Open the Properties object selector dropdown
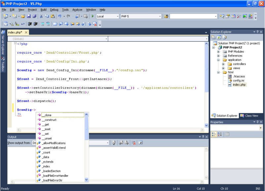Screen dimensions: 265x191 (x=261, y=128)
